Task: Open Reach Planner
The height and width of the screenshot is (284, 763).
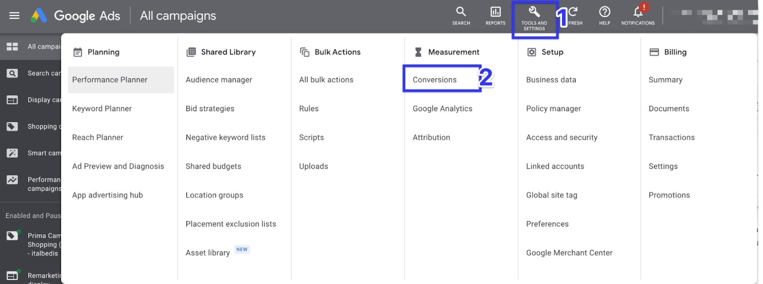Action: (x=97, y=137)
